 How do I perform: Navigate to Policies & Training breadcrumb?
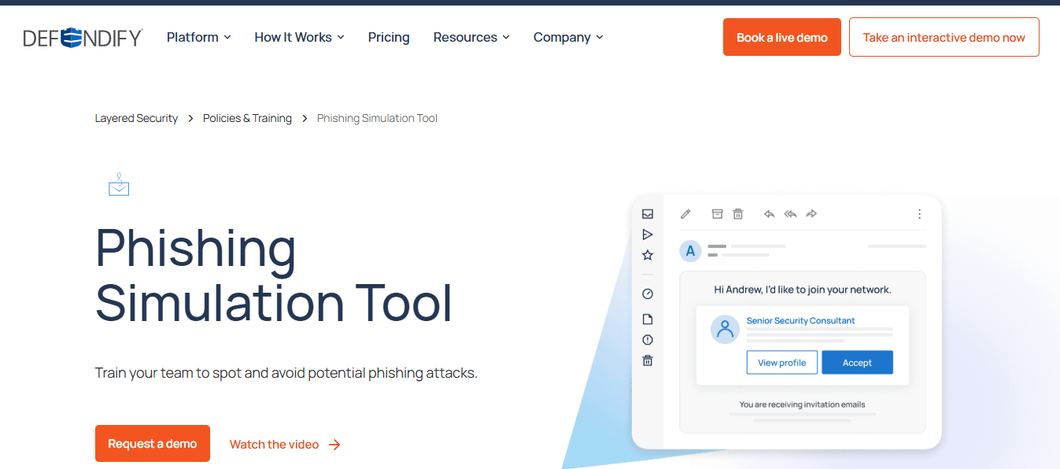point(247,118)
